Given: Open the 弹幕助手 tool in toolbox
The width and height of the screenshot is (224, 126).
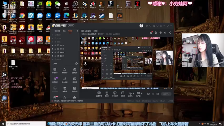Looking at the screenshot, I should coord(55,71).
